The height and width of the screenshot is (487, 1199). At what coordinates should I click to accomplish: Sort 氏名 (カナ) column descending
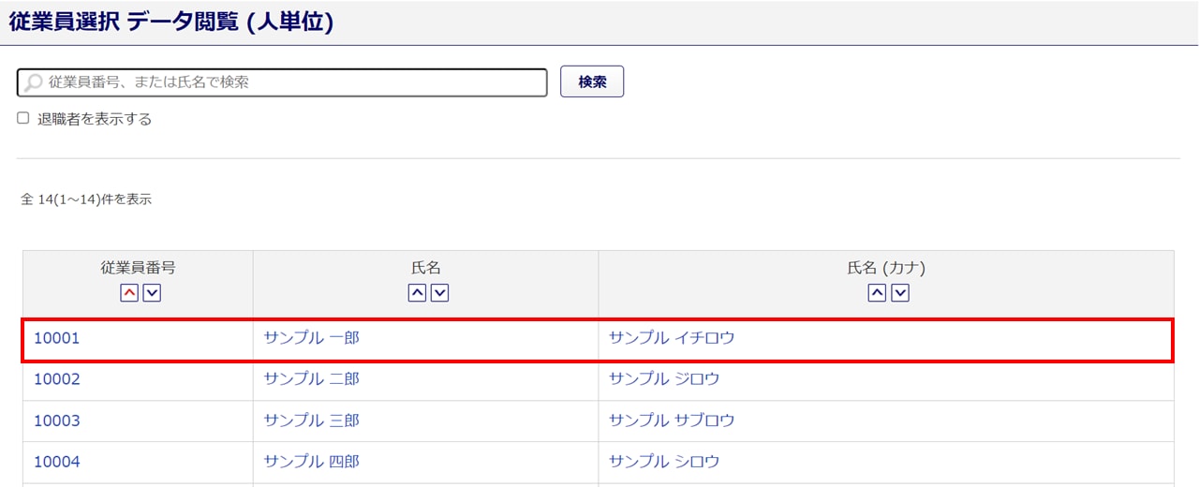tap(900, 293)
